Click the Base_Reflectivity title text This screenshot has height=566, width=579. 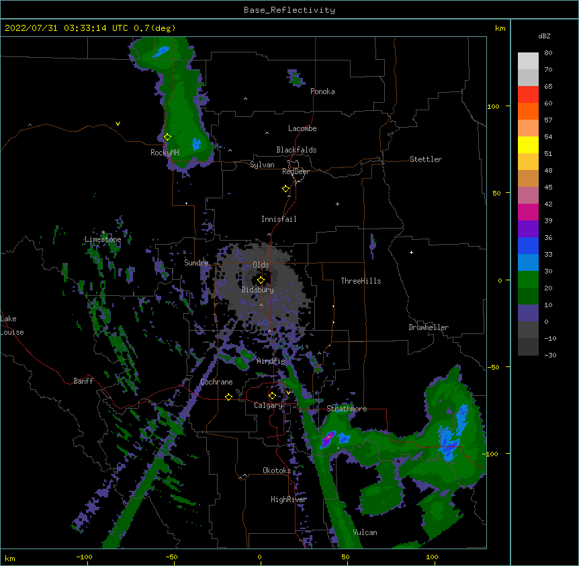pos(289,10)
